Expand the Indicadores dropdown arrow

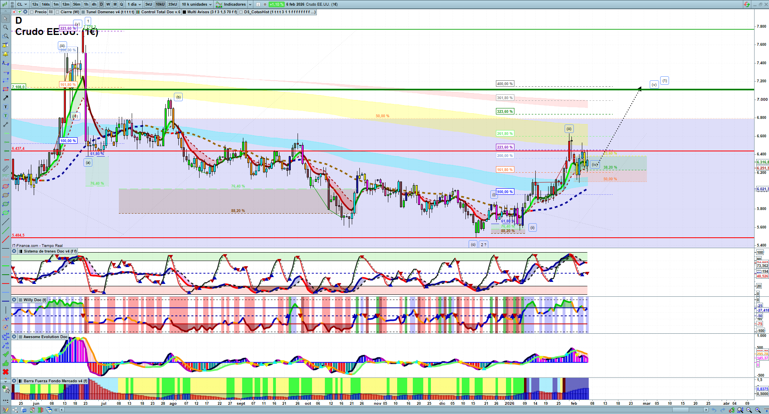[250, 4]
